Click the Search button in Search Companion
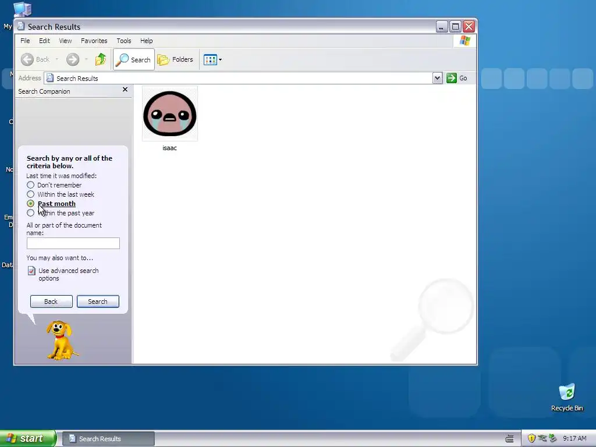This screenshot has height=447, width=596. 98,301
